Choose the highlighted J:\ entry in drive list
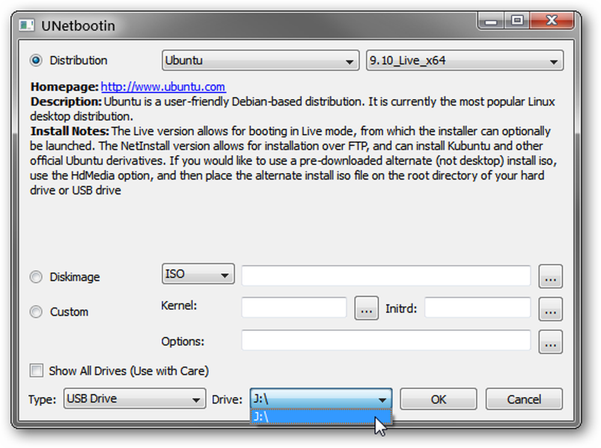 (321, 417)
